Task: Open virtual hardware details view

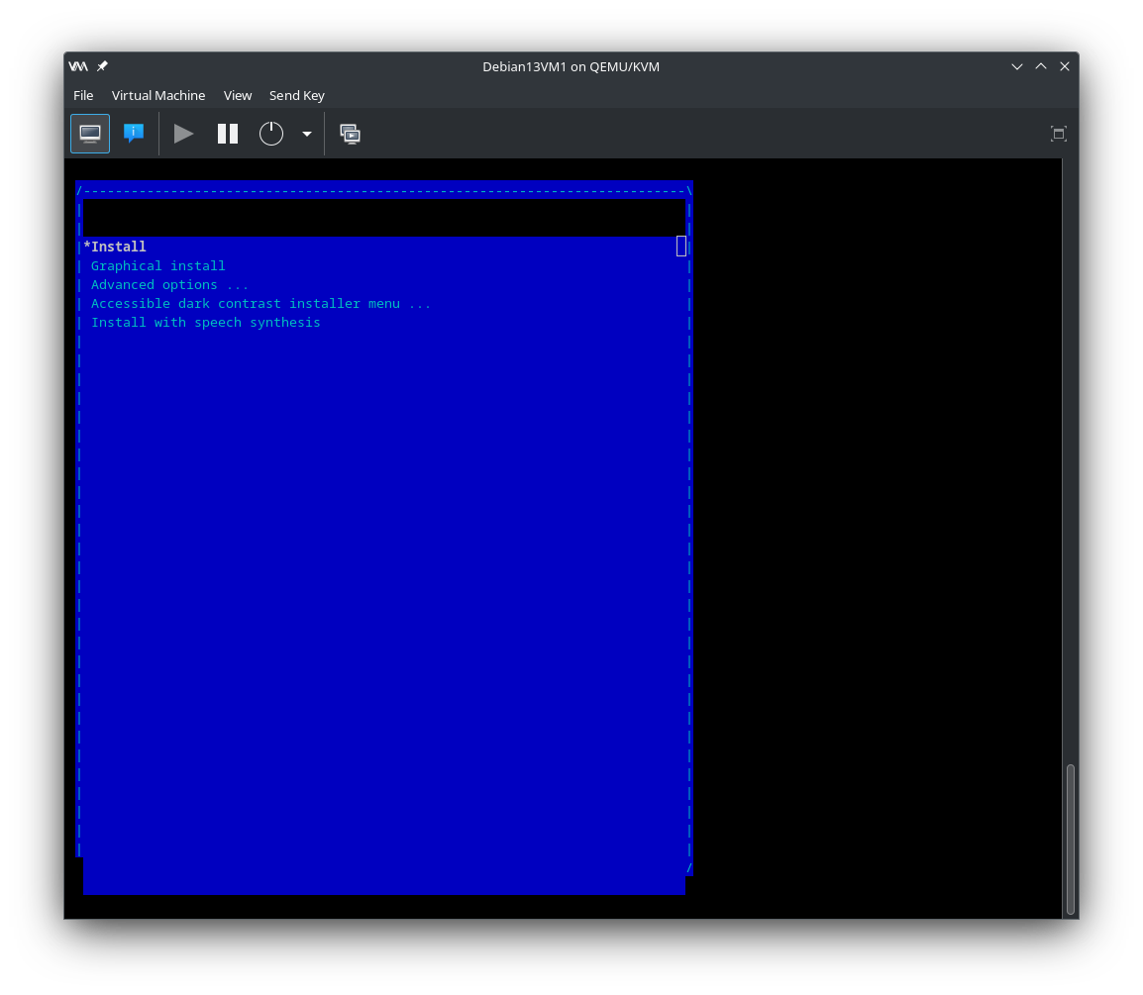Action: pos(134,134)
